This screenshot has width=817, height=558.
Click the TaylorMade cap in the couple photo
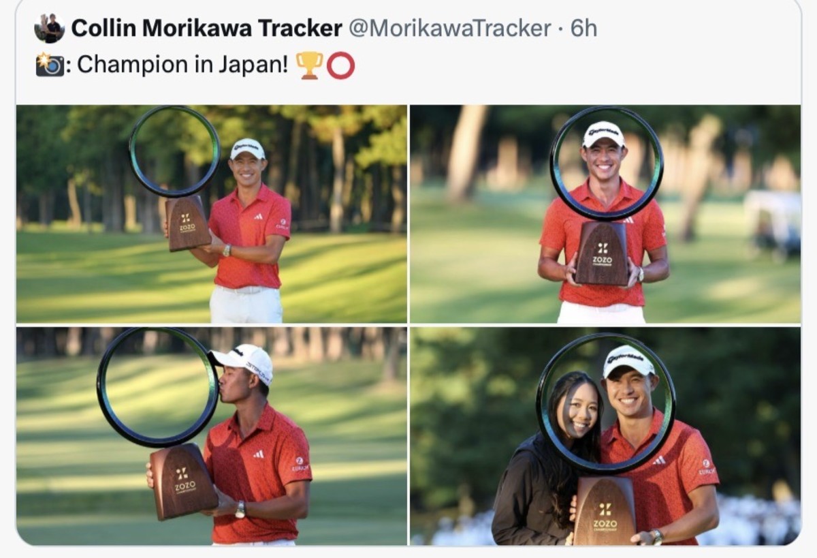pyautogui.click(x=628, y=361)
